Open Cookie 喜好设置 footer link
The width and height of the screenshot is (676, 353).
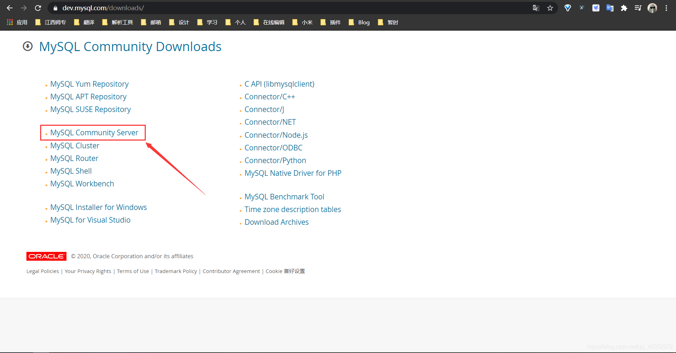click(x=285, y=271)
